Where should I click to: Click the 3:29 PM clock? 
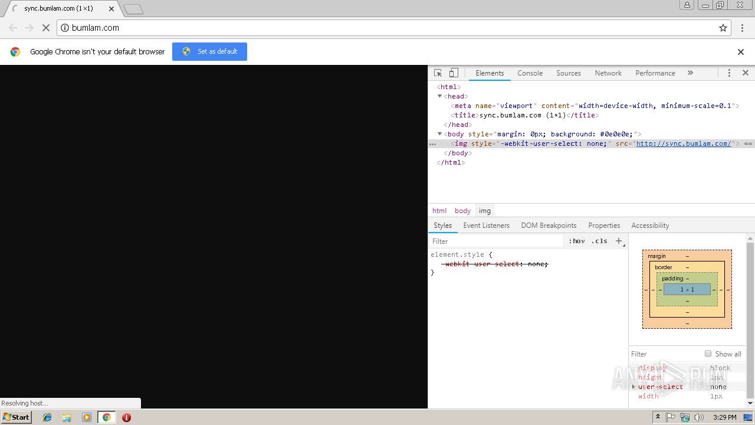click(724, 417)
